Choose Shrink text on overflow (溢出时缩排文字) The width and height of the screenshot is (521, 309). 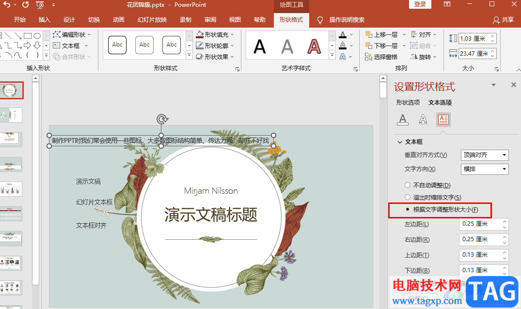[x=408, y=198]
